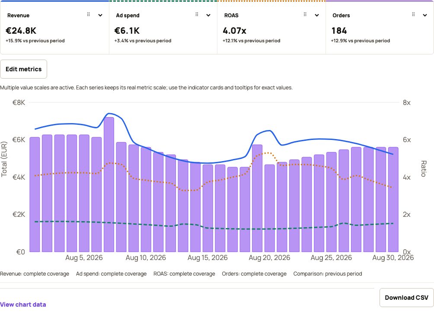434x314 pixels.
Task: Select the €6.1K ad spend value
Action: [x=127, y=30]
